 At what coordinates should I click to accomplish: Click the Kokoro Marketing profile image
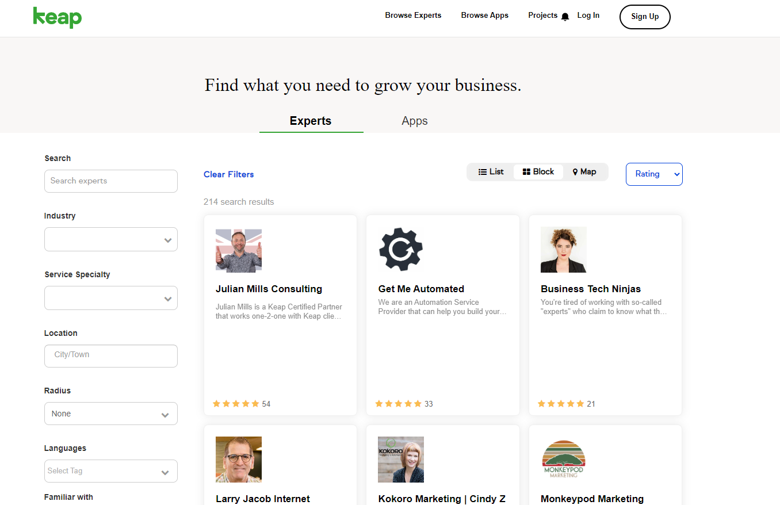pyautogui.click(x=401, y=459)
